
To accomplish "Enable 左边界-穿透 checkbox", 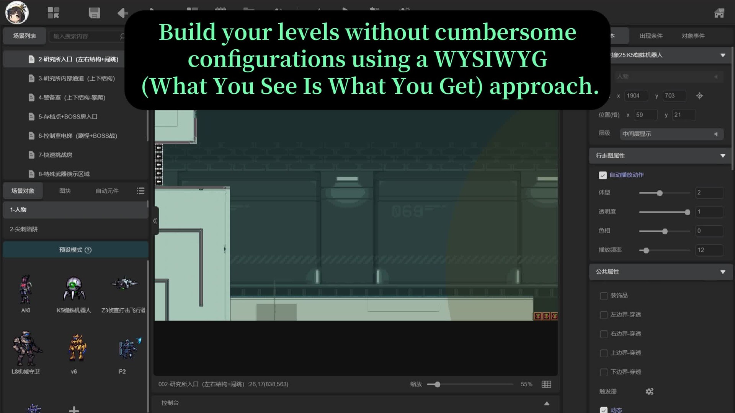I will point(604,315).
